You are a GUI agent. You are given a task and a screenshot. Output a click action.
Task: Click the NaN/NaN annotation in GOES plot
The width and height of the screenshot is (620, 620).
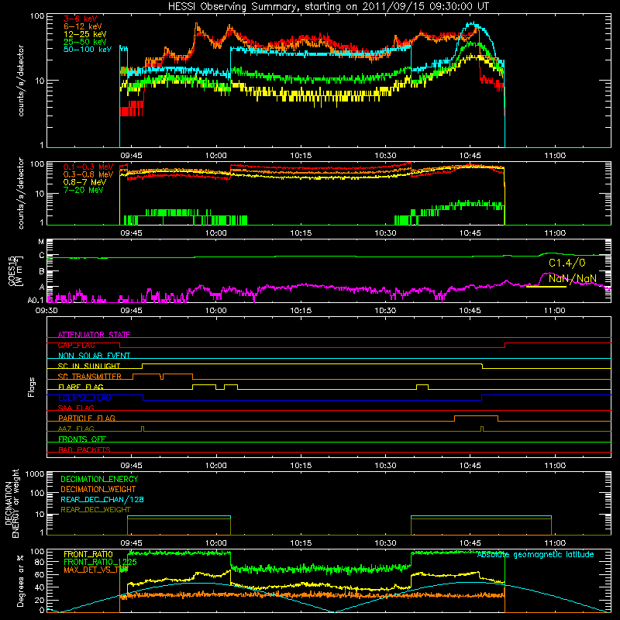click(573, 278)
